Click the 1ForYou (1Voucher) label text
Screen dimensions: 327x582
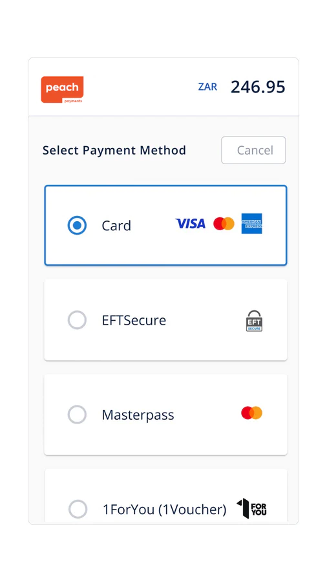tap(164, 510)
